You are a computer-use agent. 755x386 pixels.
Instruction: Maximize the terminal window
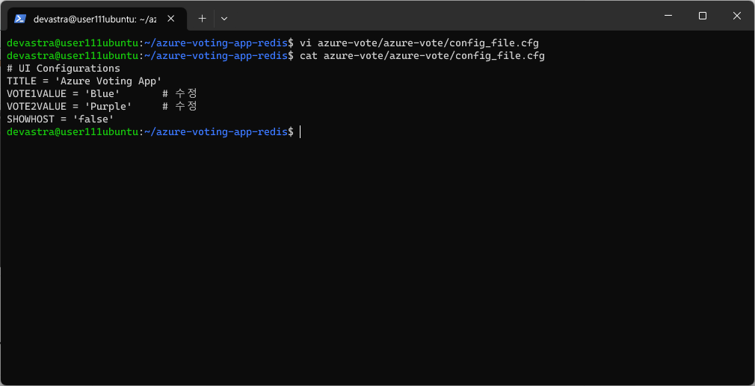pyautogui.click(x=702, y=16)
